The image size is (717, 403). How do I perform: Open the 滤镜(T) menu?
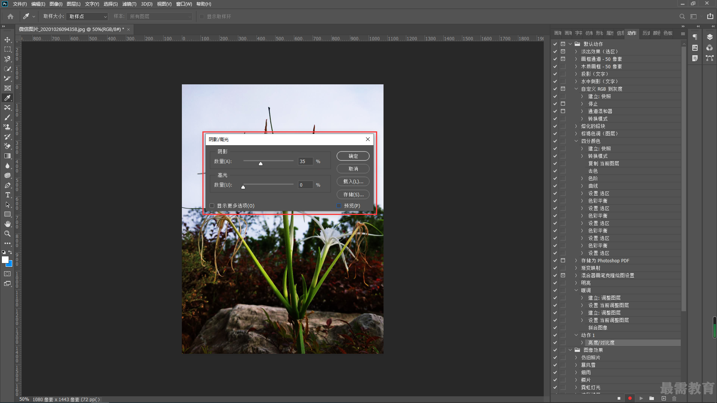click(129, 4)
